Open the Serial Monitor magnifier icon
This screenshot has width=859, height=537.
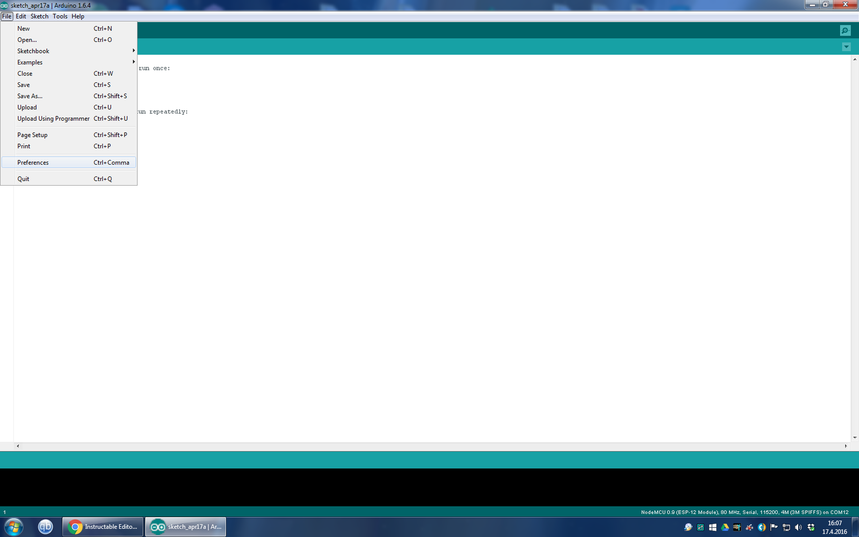click(845, 30)
